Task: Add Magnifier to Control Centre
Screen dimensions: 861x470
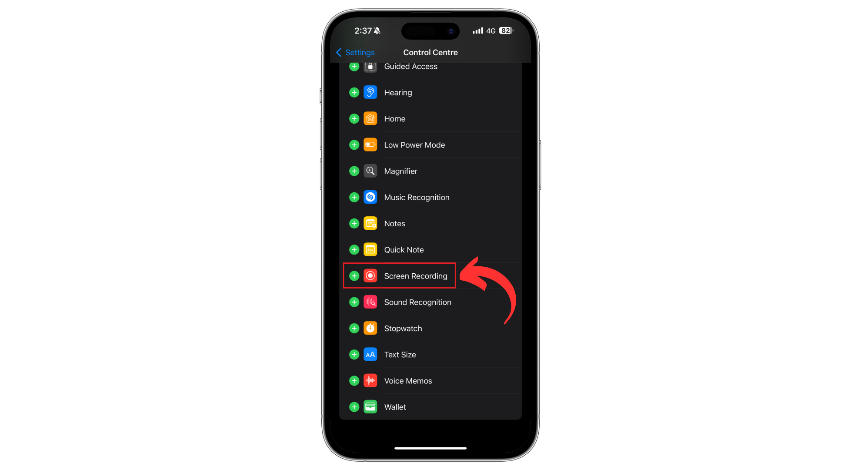Action: tap(353, 171)
